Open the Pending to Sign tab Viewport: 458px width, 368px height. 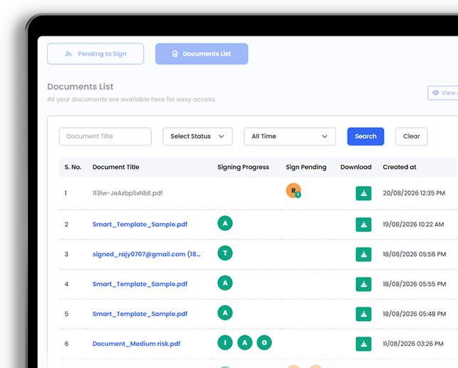(x=95, y=53)
